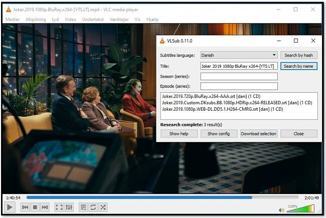The image size is (326, 218).
Task: Skip to next media track
Action: tap(45, 207)
